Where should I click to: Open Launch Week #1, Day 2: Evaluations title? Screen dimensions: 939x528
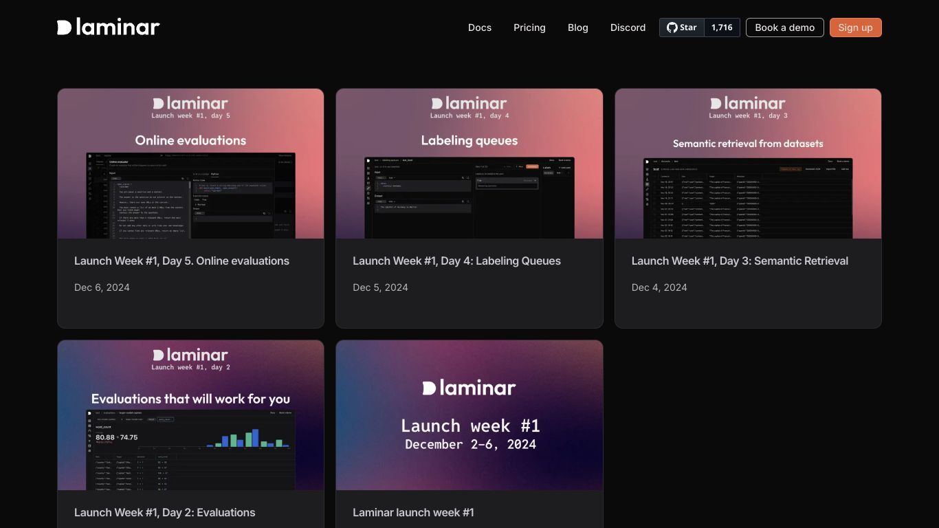tap(164, 513)
